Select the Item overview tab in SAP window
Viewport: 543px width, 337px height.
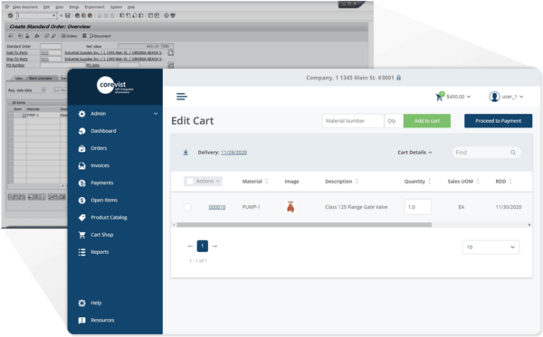tap(41, 79)
